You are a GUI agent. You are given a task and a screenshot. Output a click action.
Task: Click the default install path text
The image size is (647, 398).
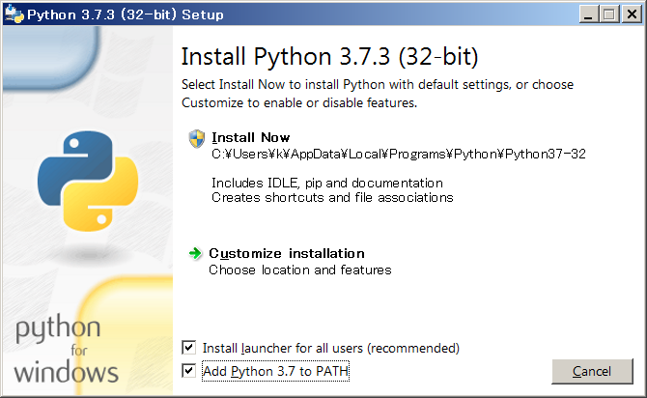coord(399,153)
